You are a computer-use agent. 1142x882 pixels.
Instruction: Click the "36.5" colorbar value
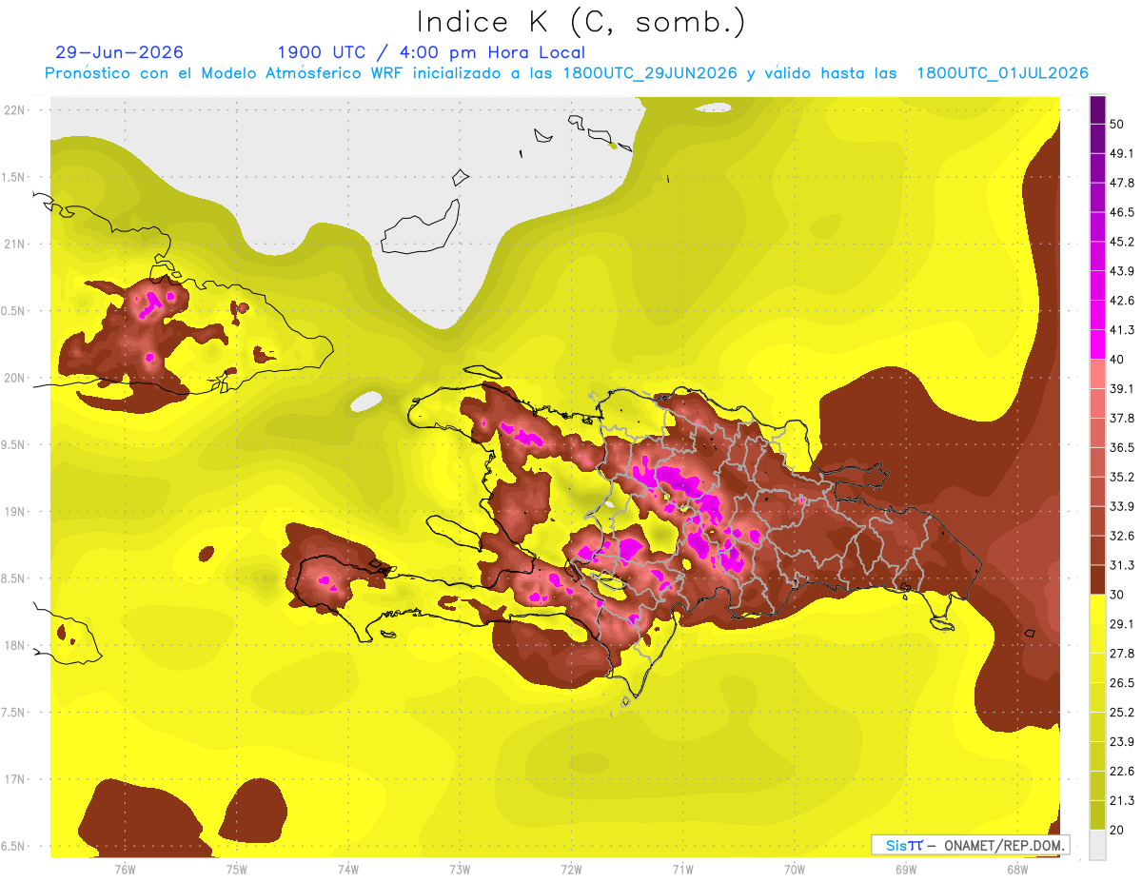[1122, 447]
